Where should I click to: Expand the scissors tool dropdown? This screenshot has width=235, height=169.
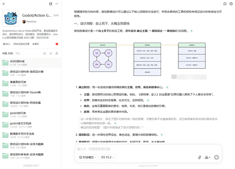207,157
